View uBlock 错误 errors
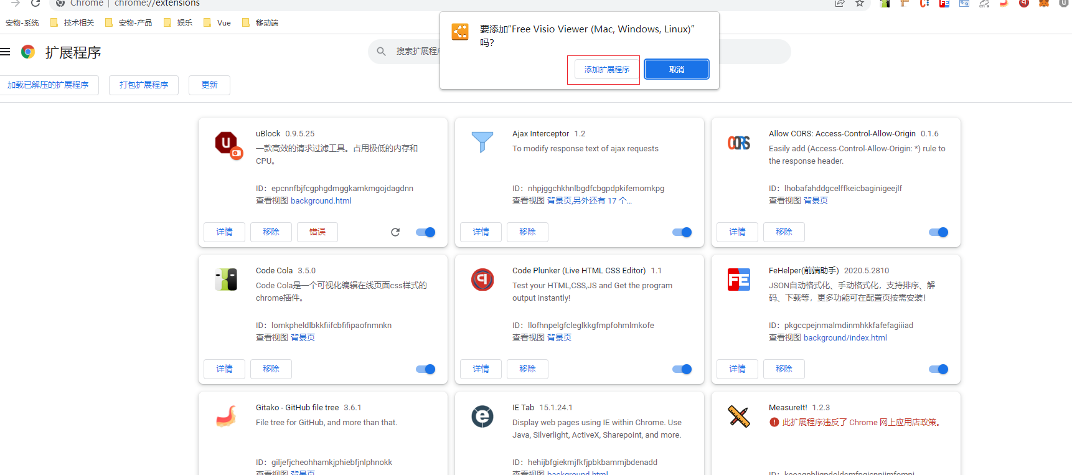The height and width of the screenshot is (475, 1072). click(317, 232)
